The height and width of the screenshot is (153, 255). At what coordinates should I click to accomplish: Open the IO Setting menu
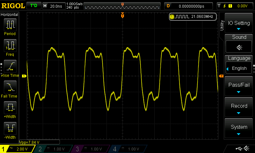pos(239,23)
